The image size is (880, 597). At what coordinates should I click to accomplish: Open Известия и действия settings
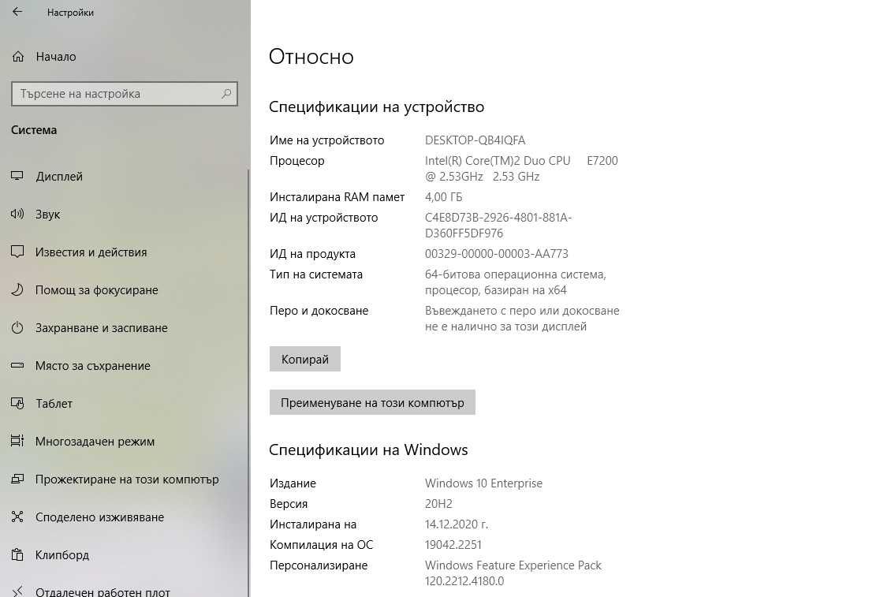point(124,252)
